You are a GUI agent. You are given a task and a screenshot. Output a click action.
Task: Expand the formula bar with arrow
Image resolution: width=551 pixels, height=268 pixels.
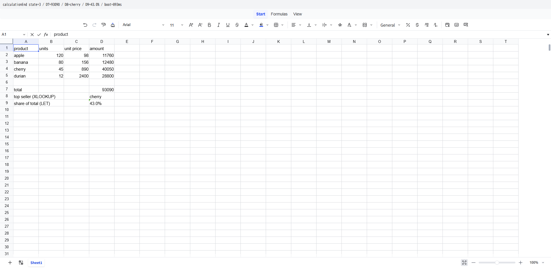pos(548,35)
